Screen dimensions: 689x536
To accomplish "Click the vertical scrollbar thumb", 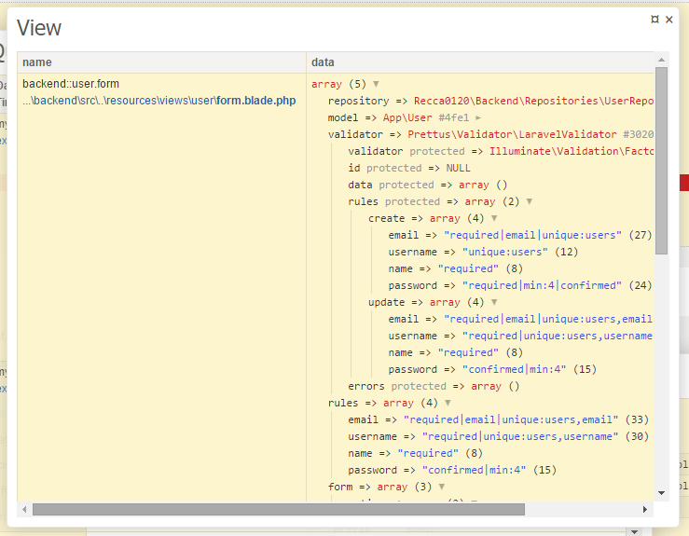I will pos(661,160).
